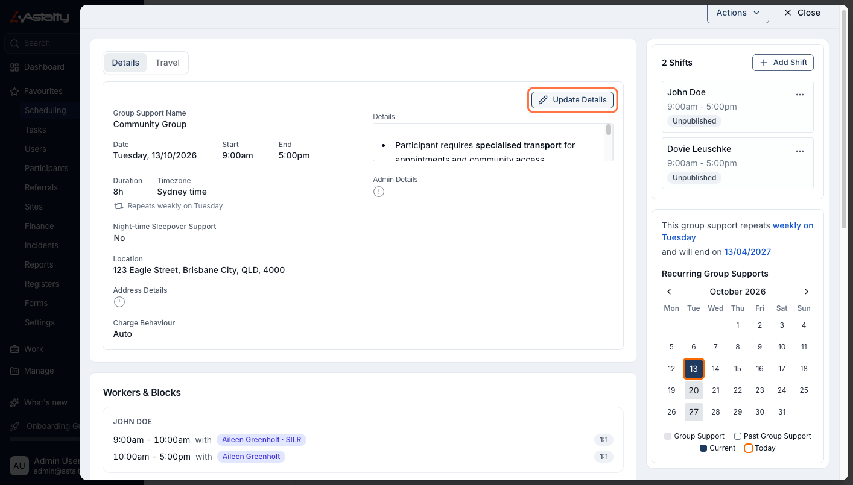Image resolution: width=853 pixels, height=485 pixels.
Task: Click the 'Aileen Greenholt · SILR' participant tag
Action: (x=261, y=440)
